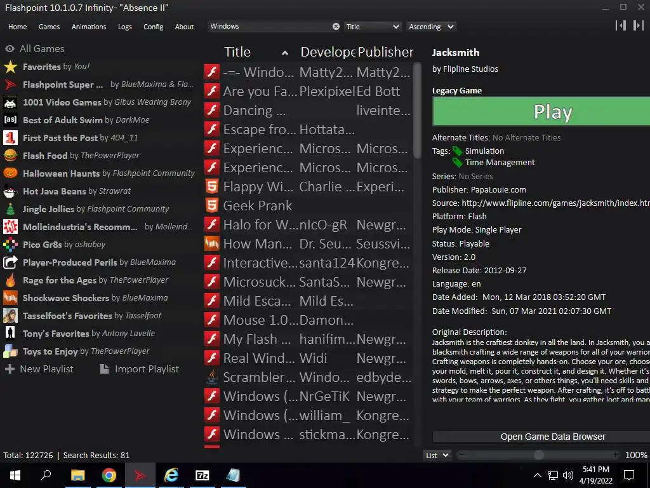Click the HTML5 icon beside Geek Prank

coord(212,206)
